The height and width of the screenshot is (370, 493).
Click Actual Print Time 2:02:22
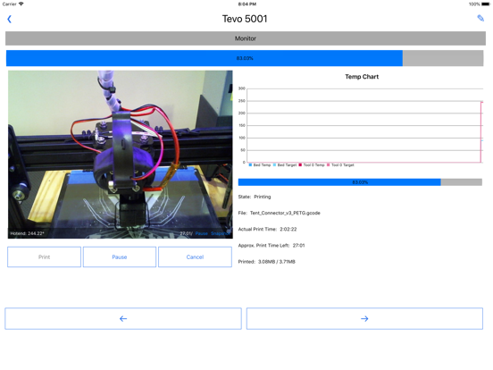pyautogui.click(x=267, y=229)
